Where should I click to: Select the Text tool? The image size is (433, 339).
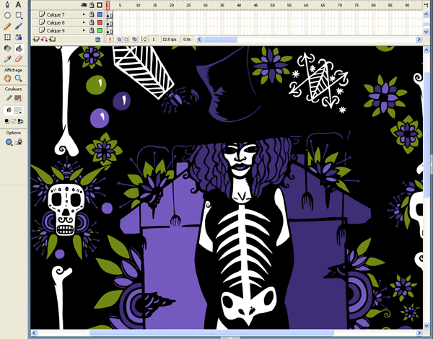[x=19, y=4]
